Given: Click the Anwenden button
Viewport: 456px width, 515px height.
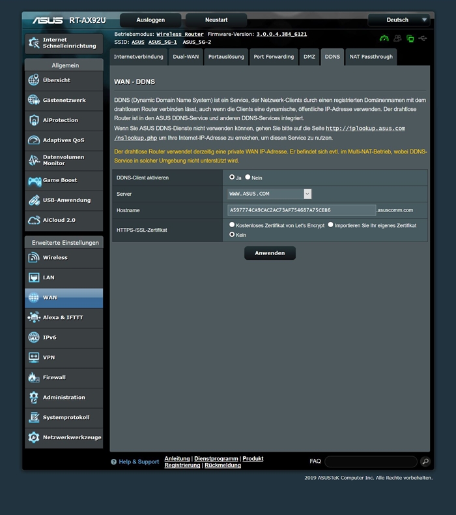Looking at the screenshot, I should [270, 253].
